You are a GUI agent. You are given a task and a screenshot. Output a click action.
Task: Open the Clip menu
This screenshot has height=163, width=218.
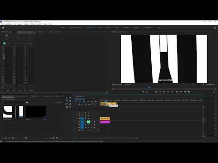tap(15, 24)
